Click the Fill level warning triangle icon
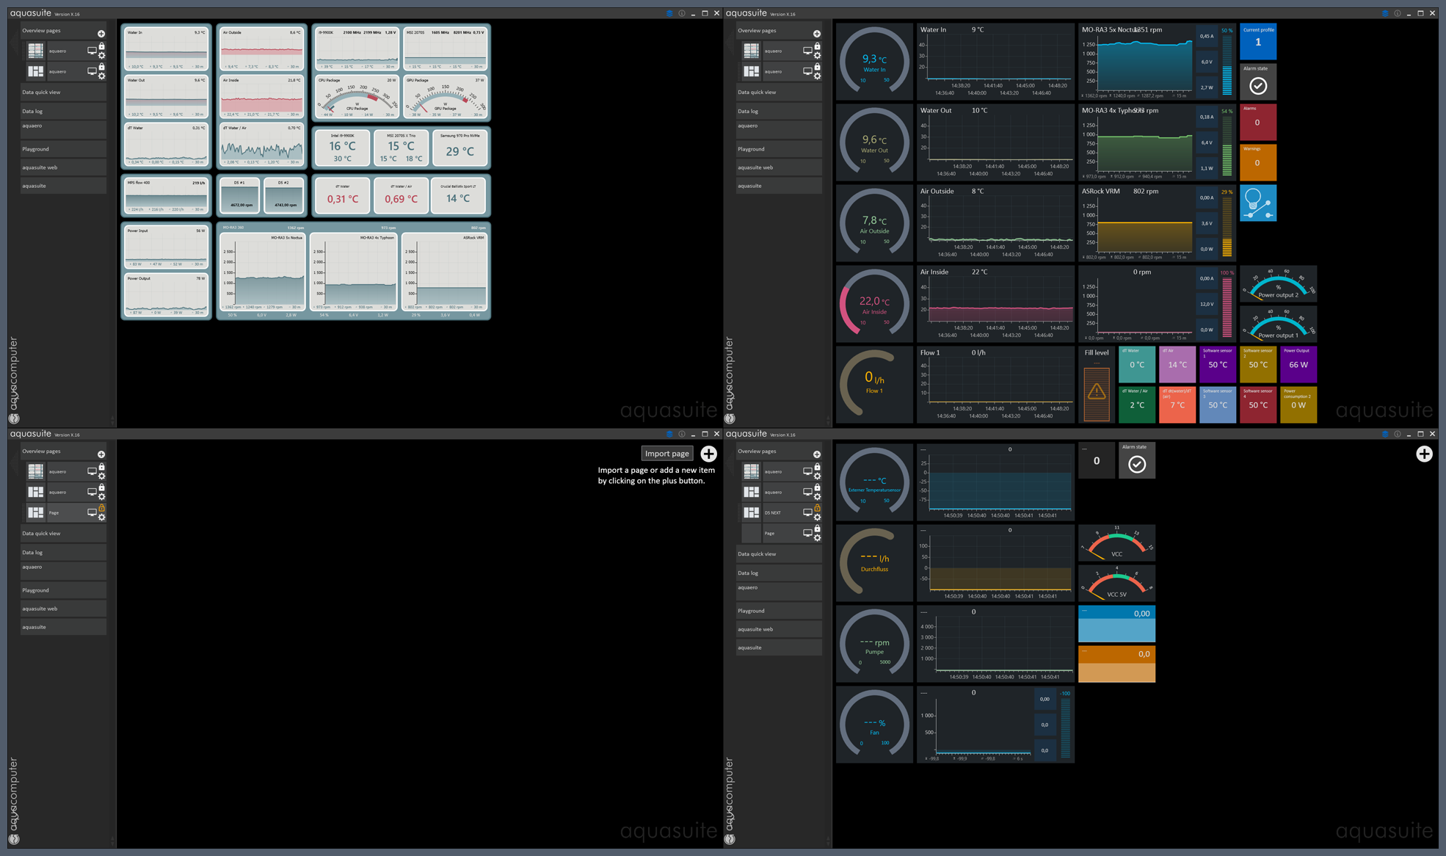The width and height of the screenshot is (1446, 856). tap(1097, 392)
